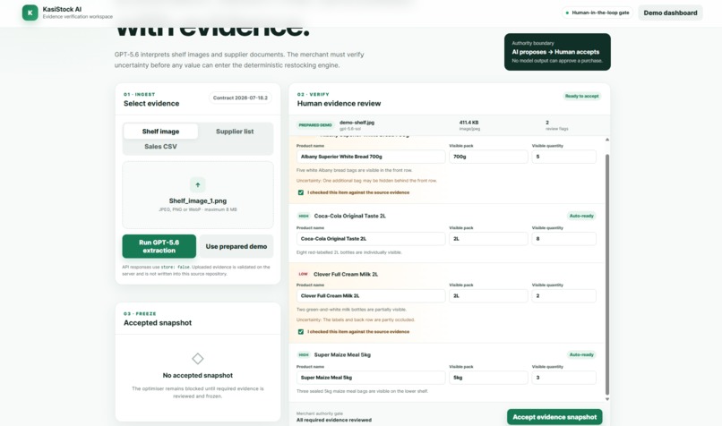This screenshot has width=722, height=426.
Task: Toggle the Clover milk source evidence checkbox
Action: pos(301,331)
